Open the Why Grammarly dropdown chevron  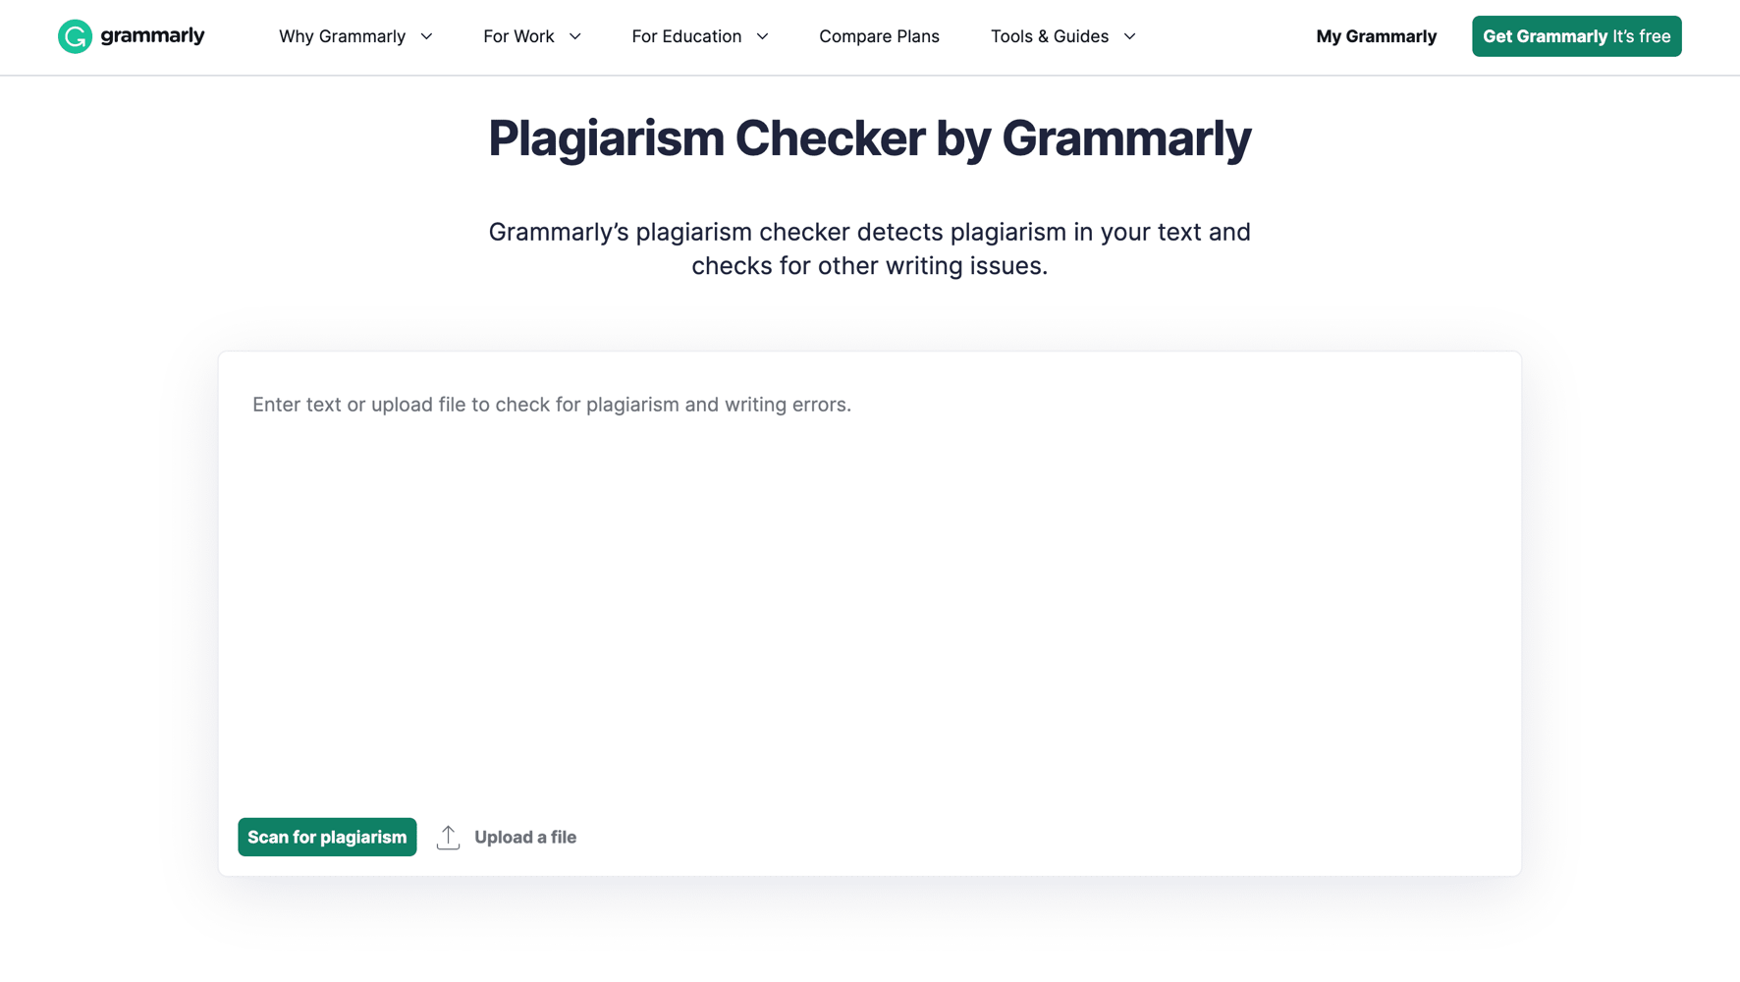[427, 36]
